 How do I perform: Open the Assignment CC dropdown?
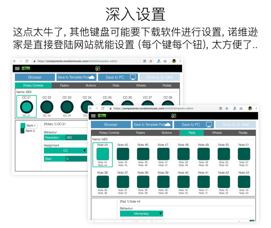click(x=65, y=150)
